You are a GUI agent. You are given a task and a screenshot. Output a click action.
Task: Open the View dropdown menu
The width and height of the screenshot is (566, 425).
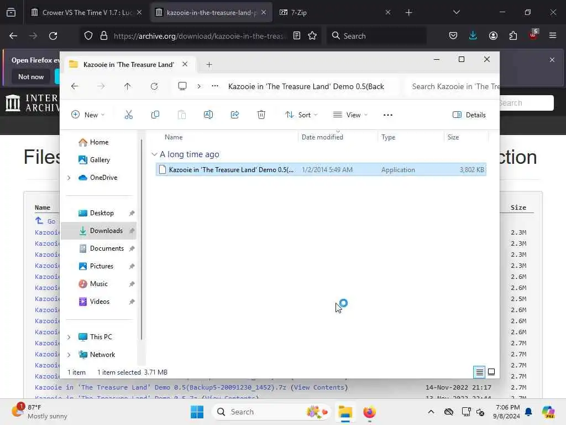pyautogui.click(x=350, y=115)
